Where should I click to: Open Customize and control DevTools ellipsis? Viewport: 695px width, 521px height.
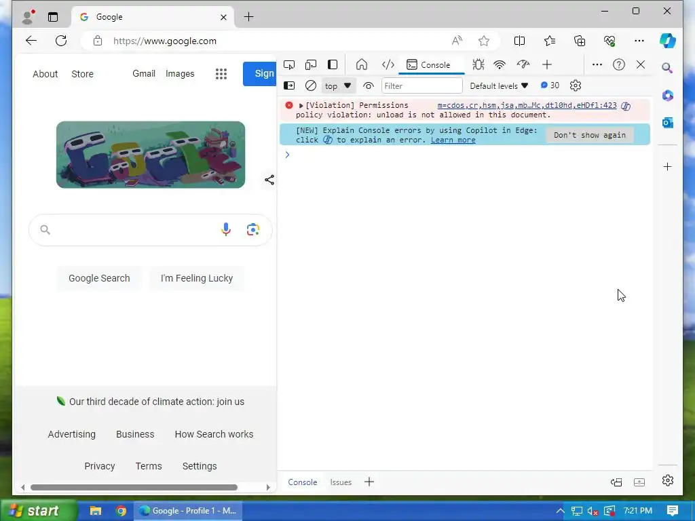coord(597,64)
